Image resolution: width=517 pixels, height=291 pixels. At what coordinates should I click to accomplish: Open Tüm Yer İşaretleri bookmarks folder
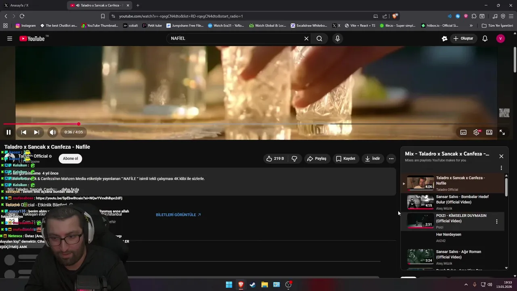tap(497, 25)
